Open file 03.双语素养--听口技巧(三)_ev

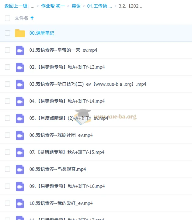[88, 84]
